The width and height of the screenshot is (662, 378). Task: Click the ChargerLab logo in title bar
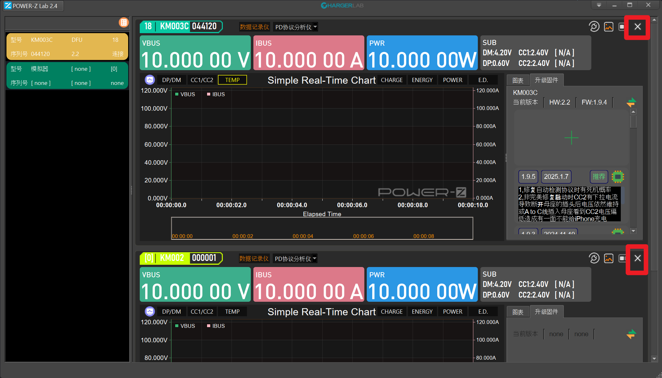click(342, 5)
